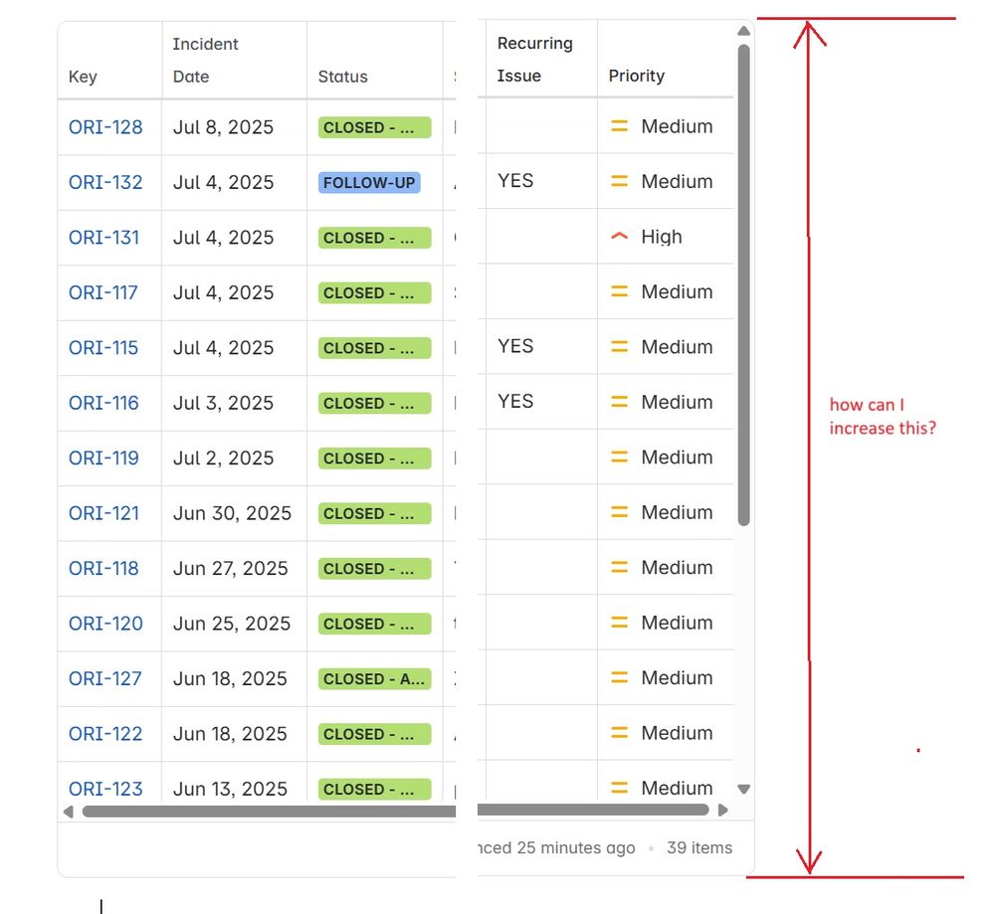
Task: Click the Priority column header
Action: tap(637, 76)
